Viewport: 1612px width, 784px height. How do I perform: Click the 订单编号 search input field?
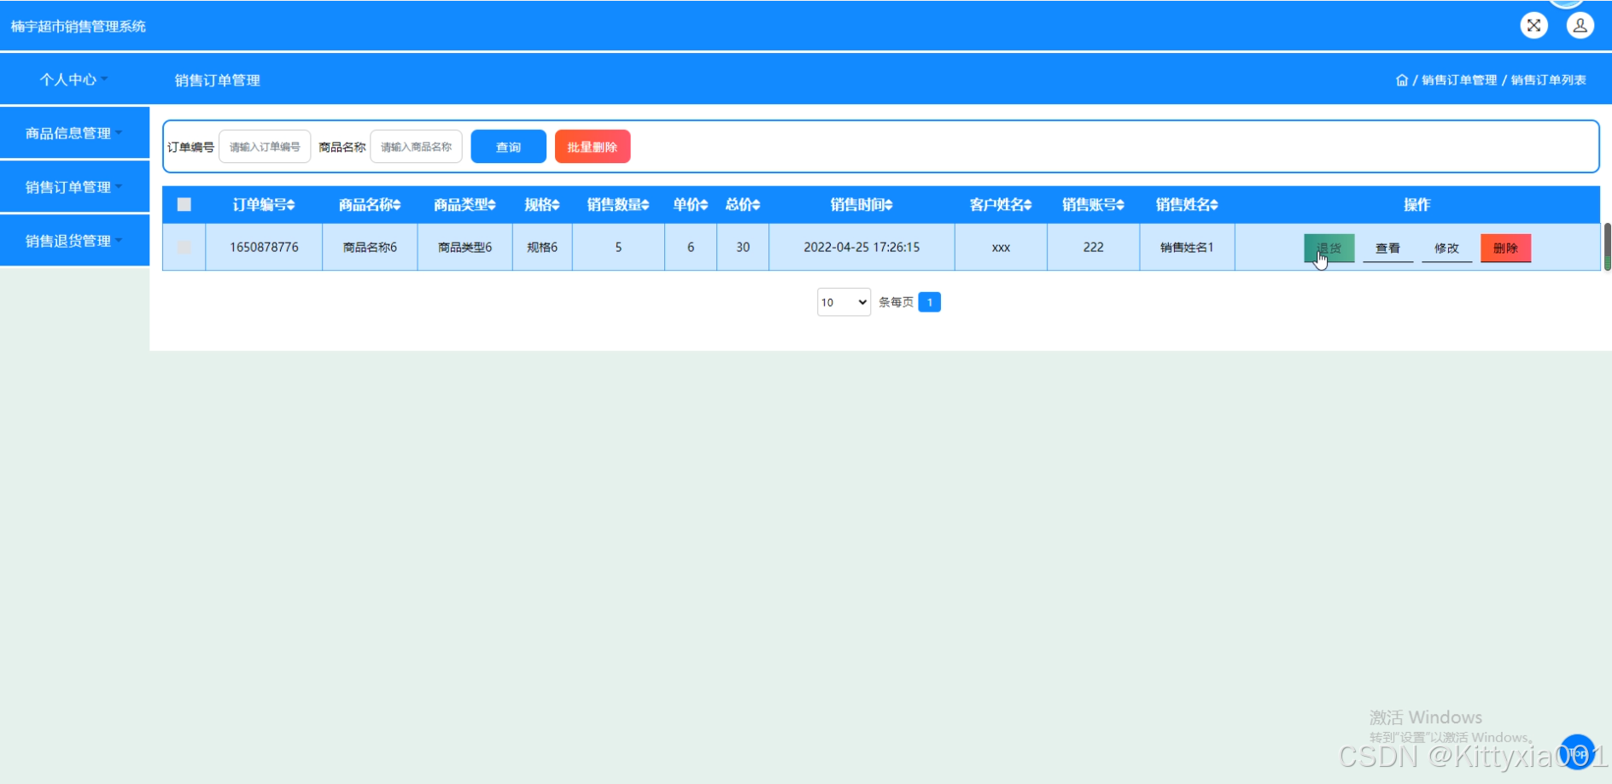click(x=265, y=147)
